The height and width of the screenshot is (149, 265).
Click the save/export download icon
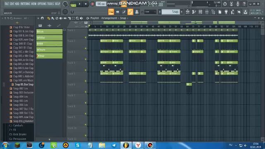point(246,12)
